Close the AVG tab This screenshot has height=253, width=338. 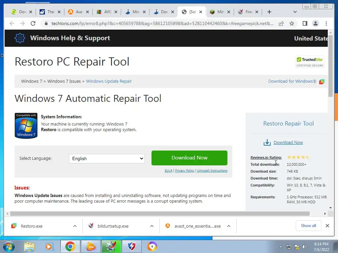116,12
